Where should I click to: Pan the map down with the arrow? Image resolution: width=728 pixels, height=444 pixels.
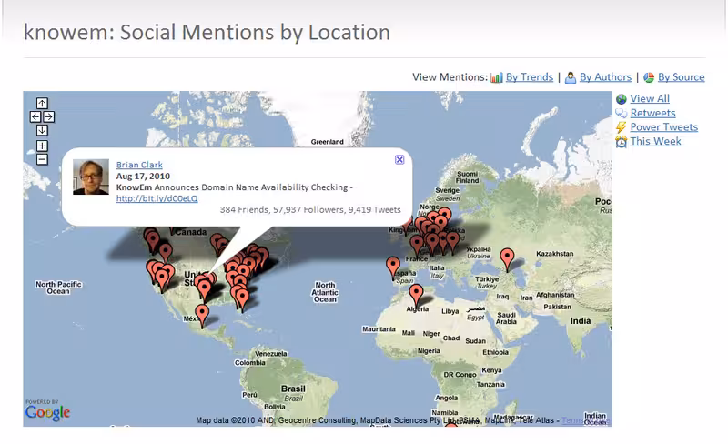click(x=42, y=130)
